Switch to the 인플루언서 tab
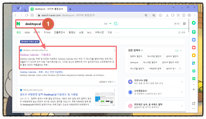 [x=59, y=32]
